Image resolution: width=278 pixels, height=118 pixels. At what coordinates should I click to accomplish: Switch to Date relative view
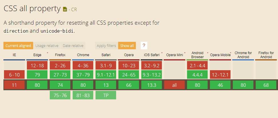73,46
